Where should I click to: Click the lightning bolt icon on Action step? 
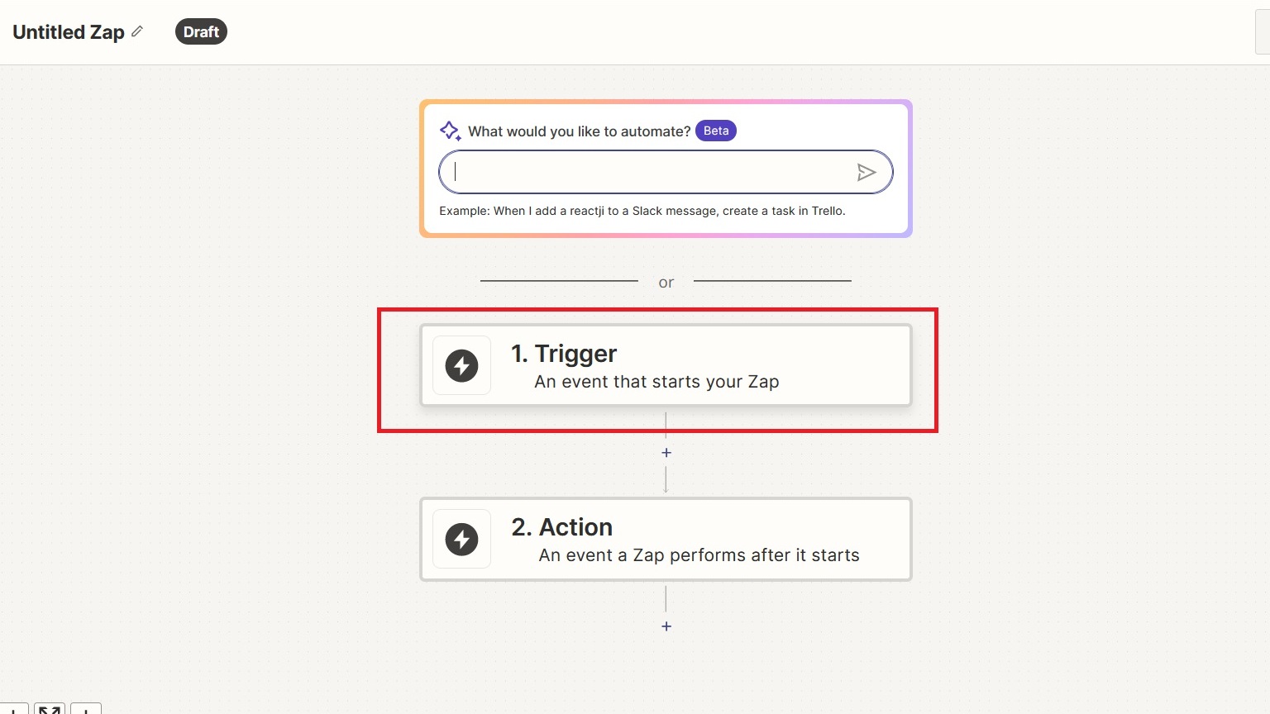461,539
